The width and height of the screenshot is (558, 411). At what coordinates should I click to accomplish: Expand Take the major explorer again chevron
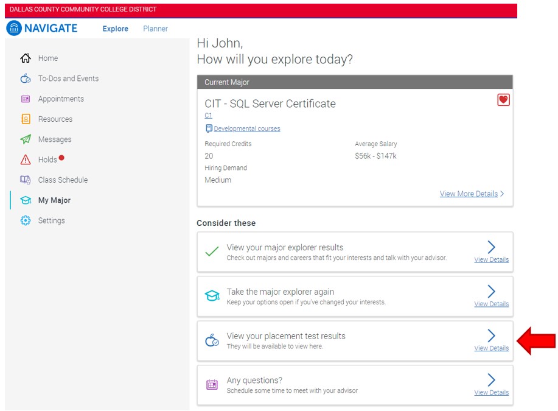coord(492,291)
